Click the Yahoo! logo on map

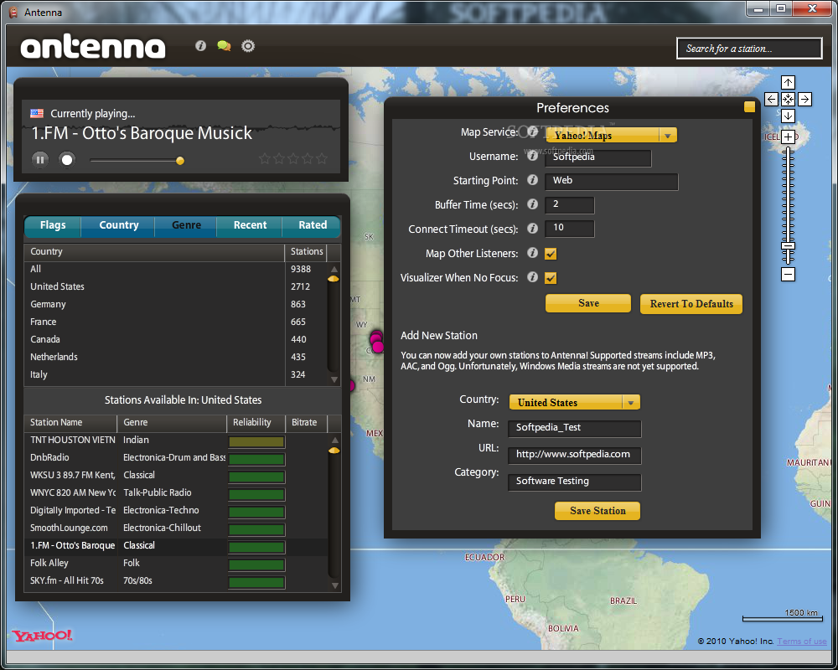[42, 636]
